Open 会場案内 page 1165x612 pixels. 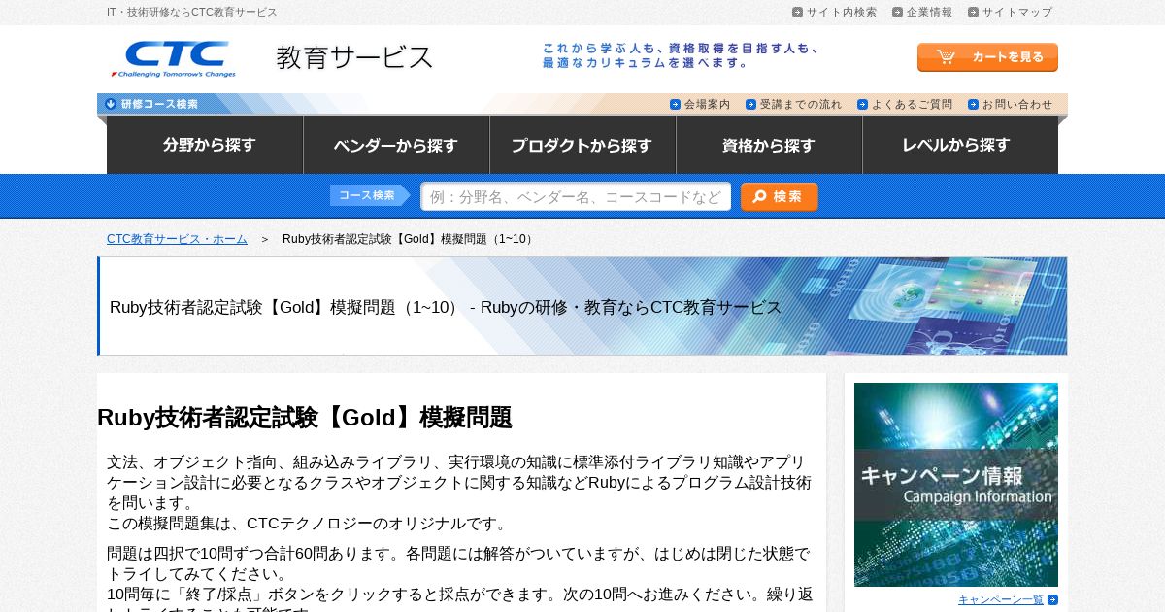click(x=707, y=104)
